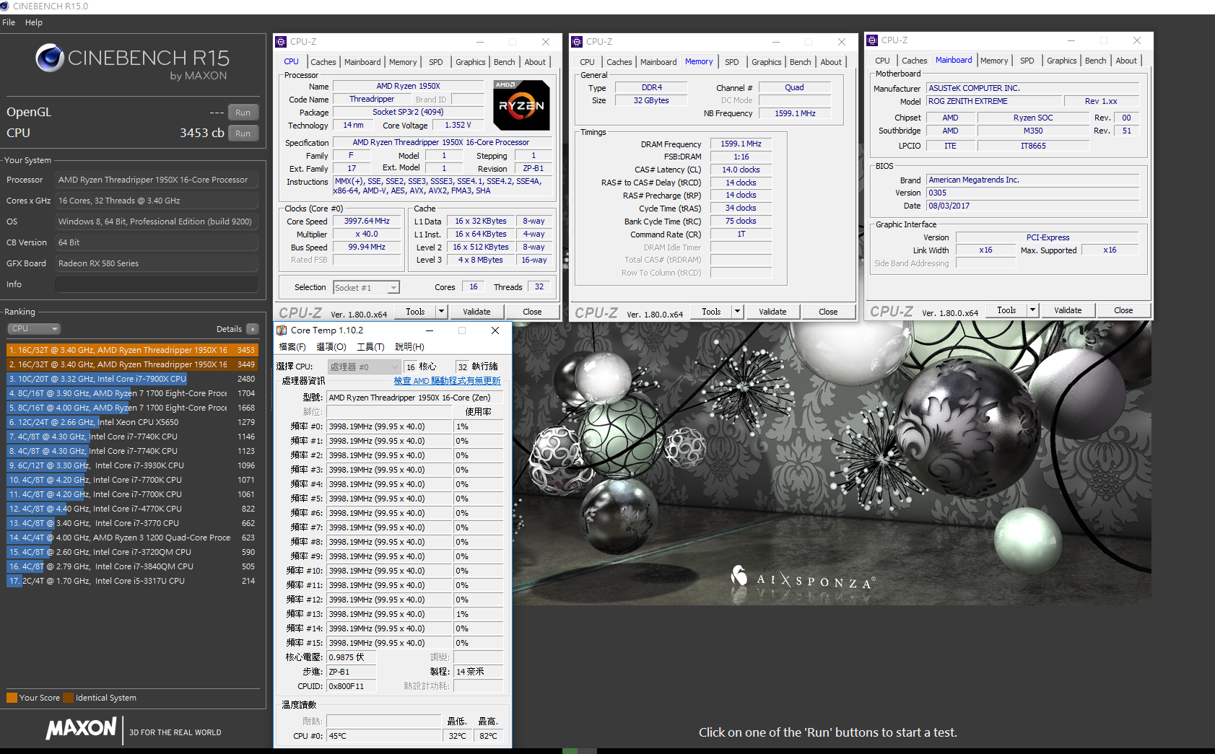Click the Core Speed 3997.64 MHz value
Image resolution: width=1215 pixels, height=754 pixels.
367,222
